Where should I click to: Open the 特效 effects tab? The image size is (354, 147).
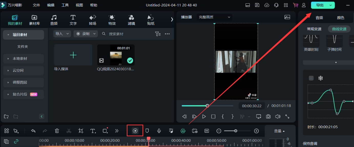tap(112, 20)
